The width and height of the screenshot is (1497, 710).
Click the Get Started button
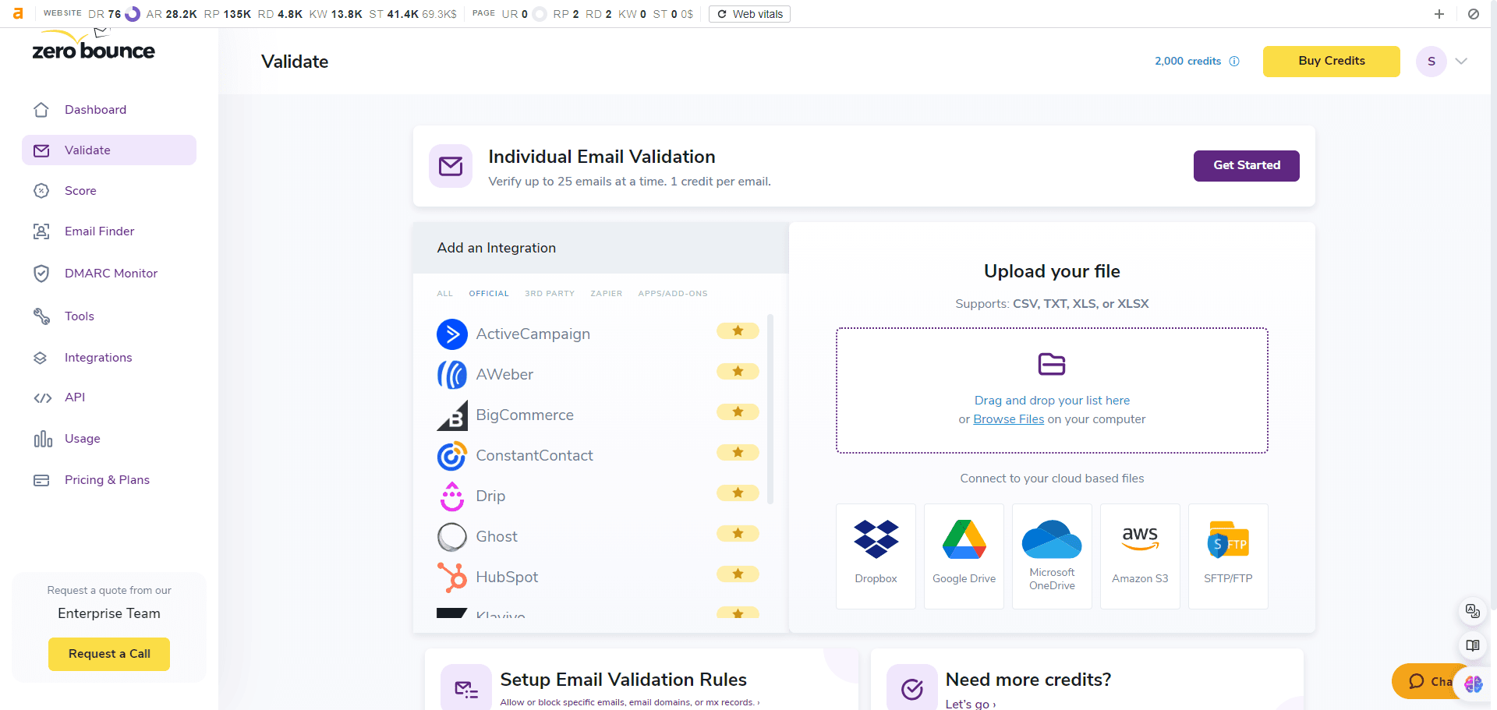point(1246,166)
